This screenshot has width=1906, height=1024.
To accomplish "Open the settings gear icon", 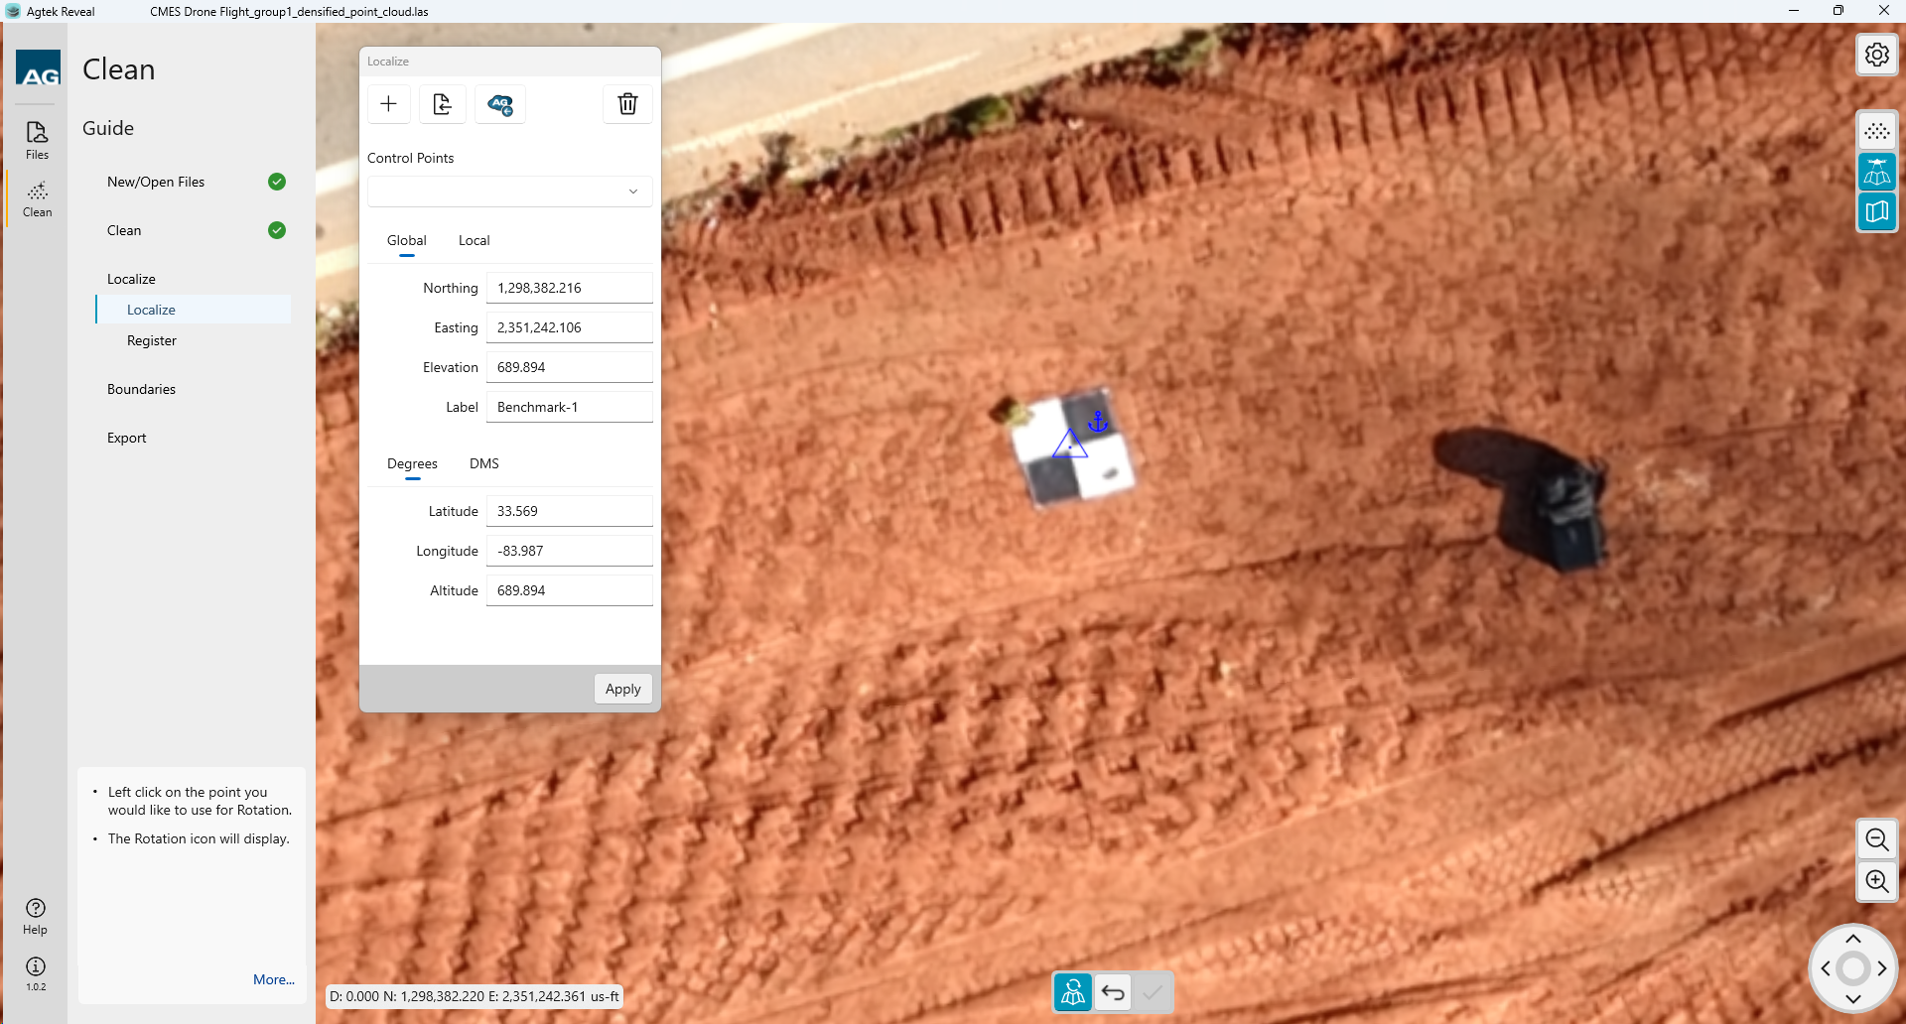I will 1876,55.
